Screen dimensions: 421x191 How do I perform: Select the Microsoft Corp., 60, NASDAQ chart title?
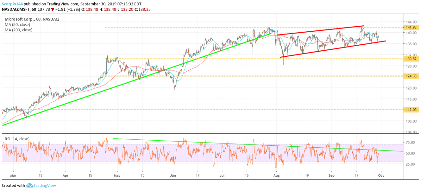pos(32,19)
